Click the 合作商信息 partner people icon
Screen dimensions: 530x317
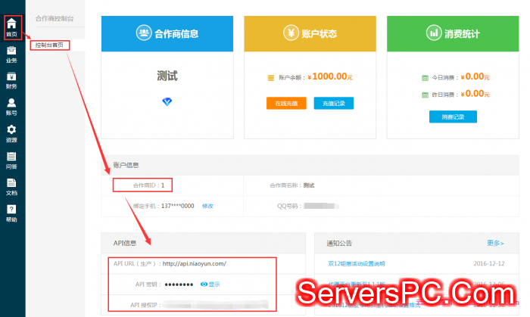pyautogui.click(x=143, y=33)
